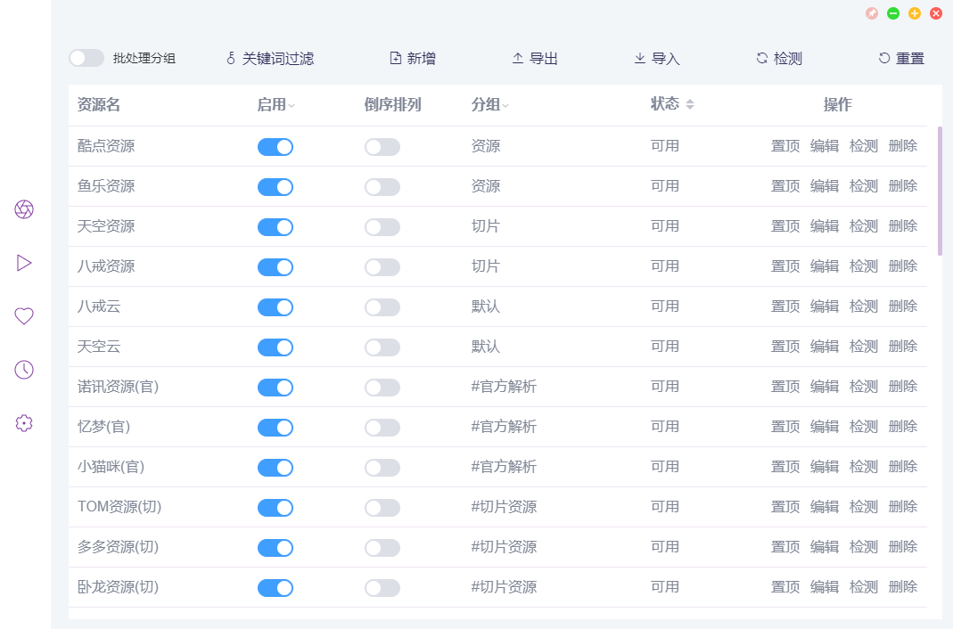Screen dimensions: 953x629
Task: Expand the 分组 column filter dropdown
Action: [505, 105]
